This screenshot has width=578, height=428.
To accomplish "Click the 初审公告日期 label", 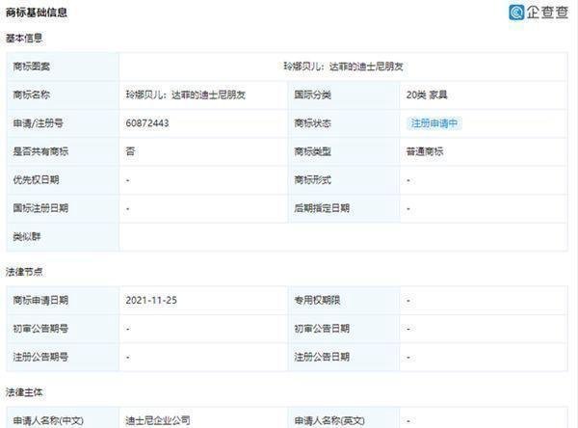I will pos(322,329).
